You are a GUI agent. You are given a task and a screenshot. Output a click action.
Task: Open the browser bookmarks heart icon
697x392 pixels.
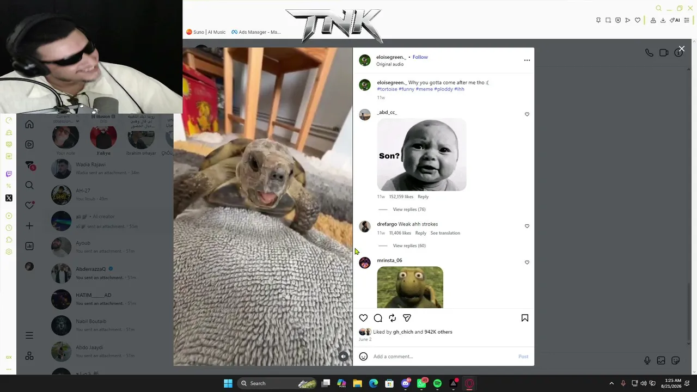(x=638, y=20)
